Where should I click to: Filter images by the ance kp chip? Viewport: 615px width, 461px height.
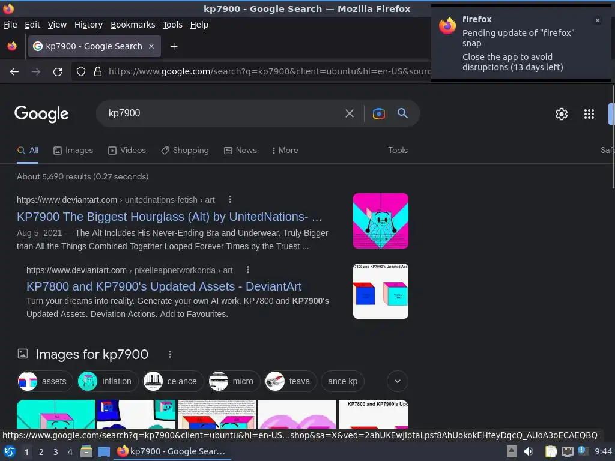342,381
